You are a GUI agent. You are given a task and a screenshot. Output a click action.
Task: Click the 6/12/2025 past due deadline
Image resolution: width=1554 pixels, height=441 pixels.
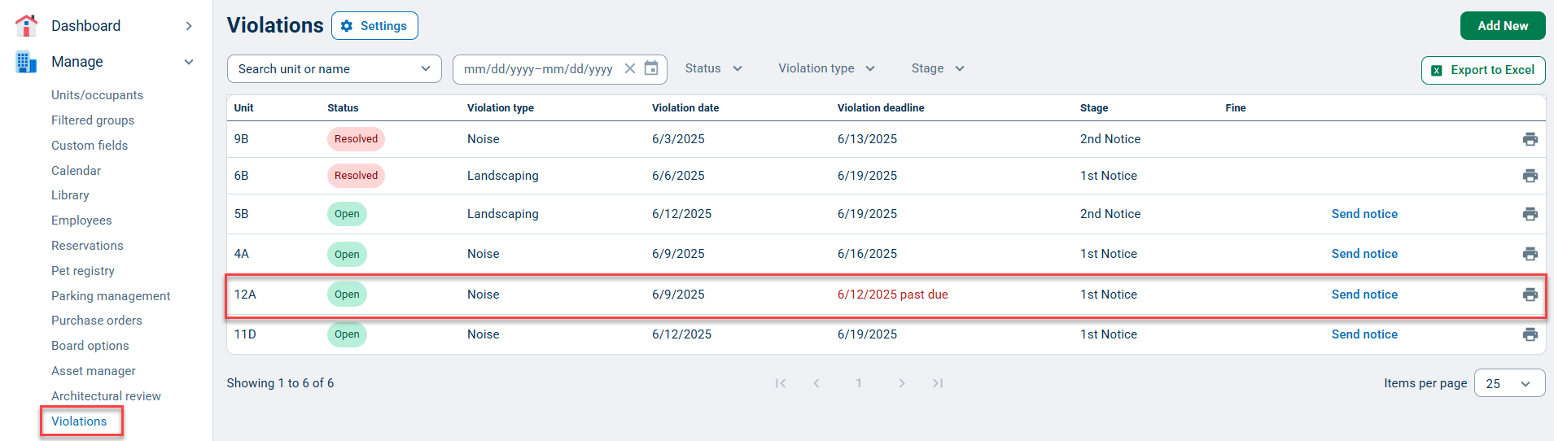[x=892, y=295]
